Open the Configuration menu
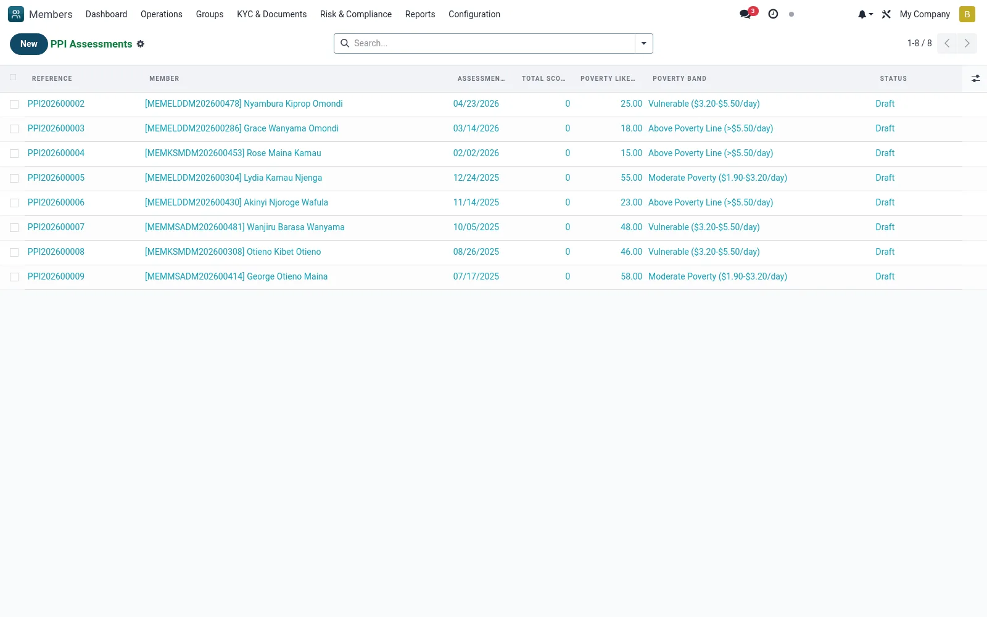Viewport: 987px width, 617px height. pos(474,14)
